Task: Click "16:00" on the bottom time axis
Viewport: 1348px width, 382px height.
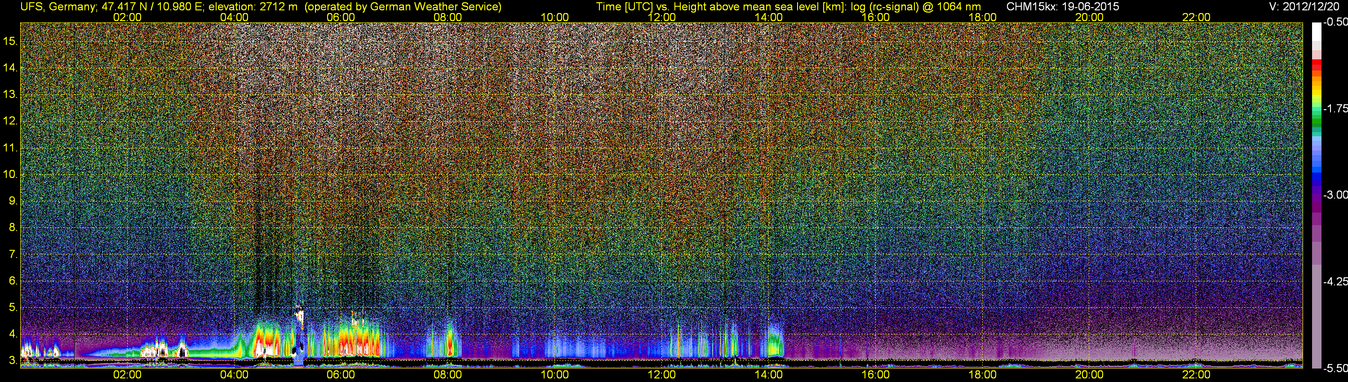Action: tap(875, 375)
